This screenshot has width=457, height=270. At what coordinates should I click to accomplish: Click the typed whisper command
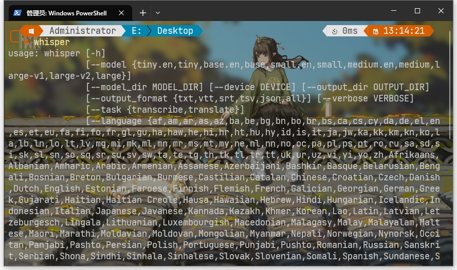51,42
